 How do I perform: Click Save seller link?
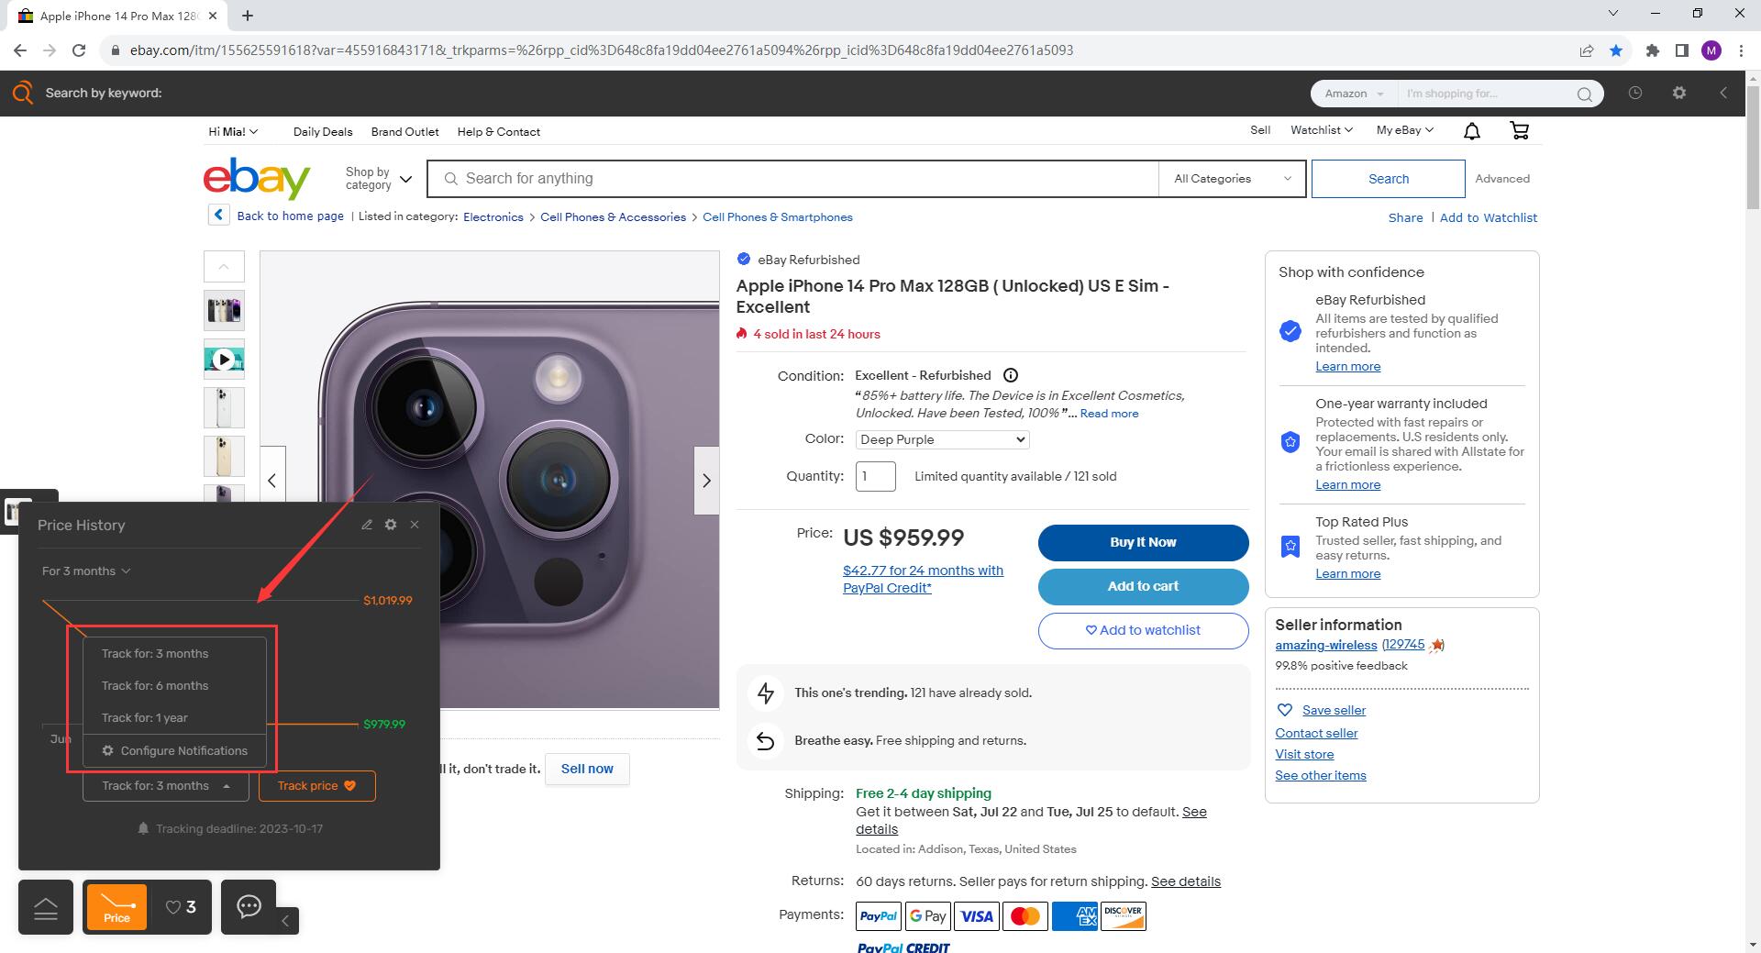pos(1334,710)
